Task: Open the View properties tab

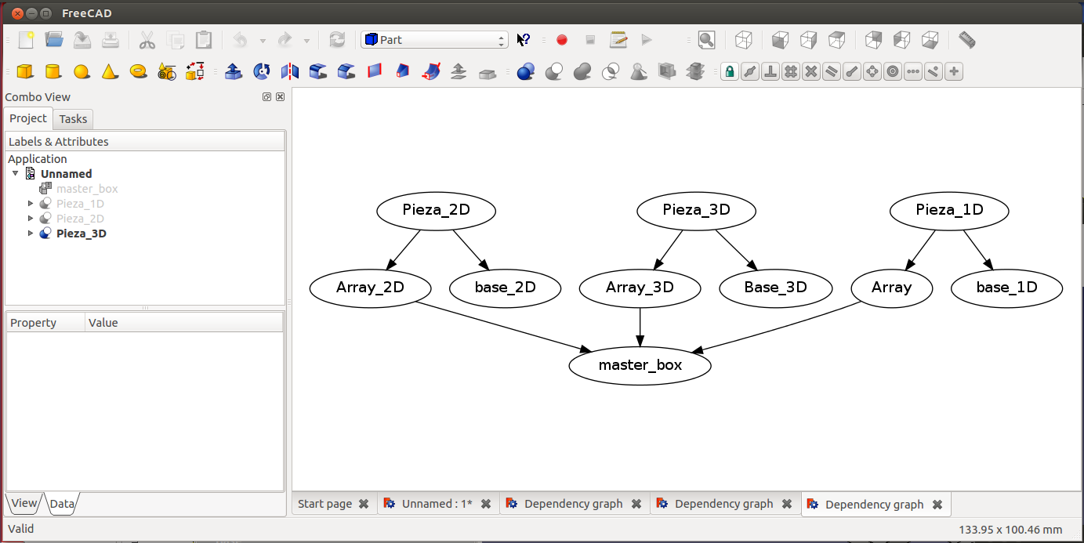Action: [x=24, y=503]
